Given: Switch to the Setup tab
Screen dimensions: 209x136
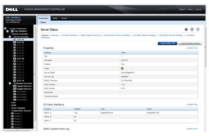Looking at the screenshot, I should click(55, 18).
